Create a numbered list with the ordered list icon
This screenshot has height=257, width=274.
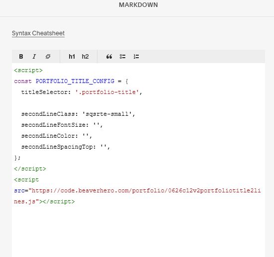[136, 57]
